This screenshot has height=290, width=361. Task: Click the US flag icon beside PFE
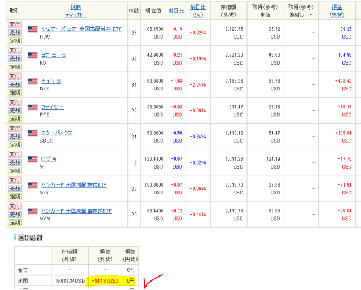click(33, 107)
